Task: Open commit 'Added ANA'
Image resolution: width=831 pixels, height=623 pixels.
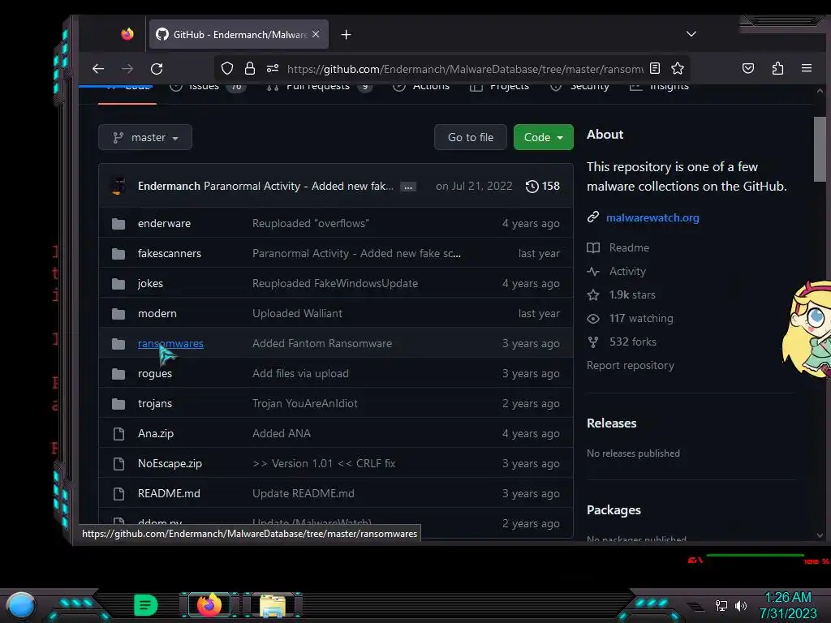Action: click(x=282, y=433)
